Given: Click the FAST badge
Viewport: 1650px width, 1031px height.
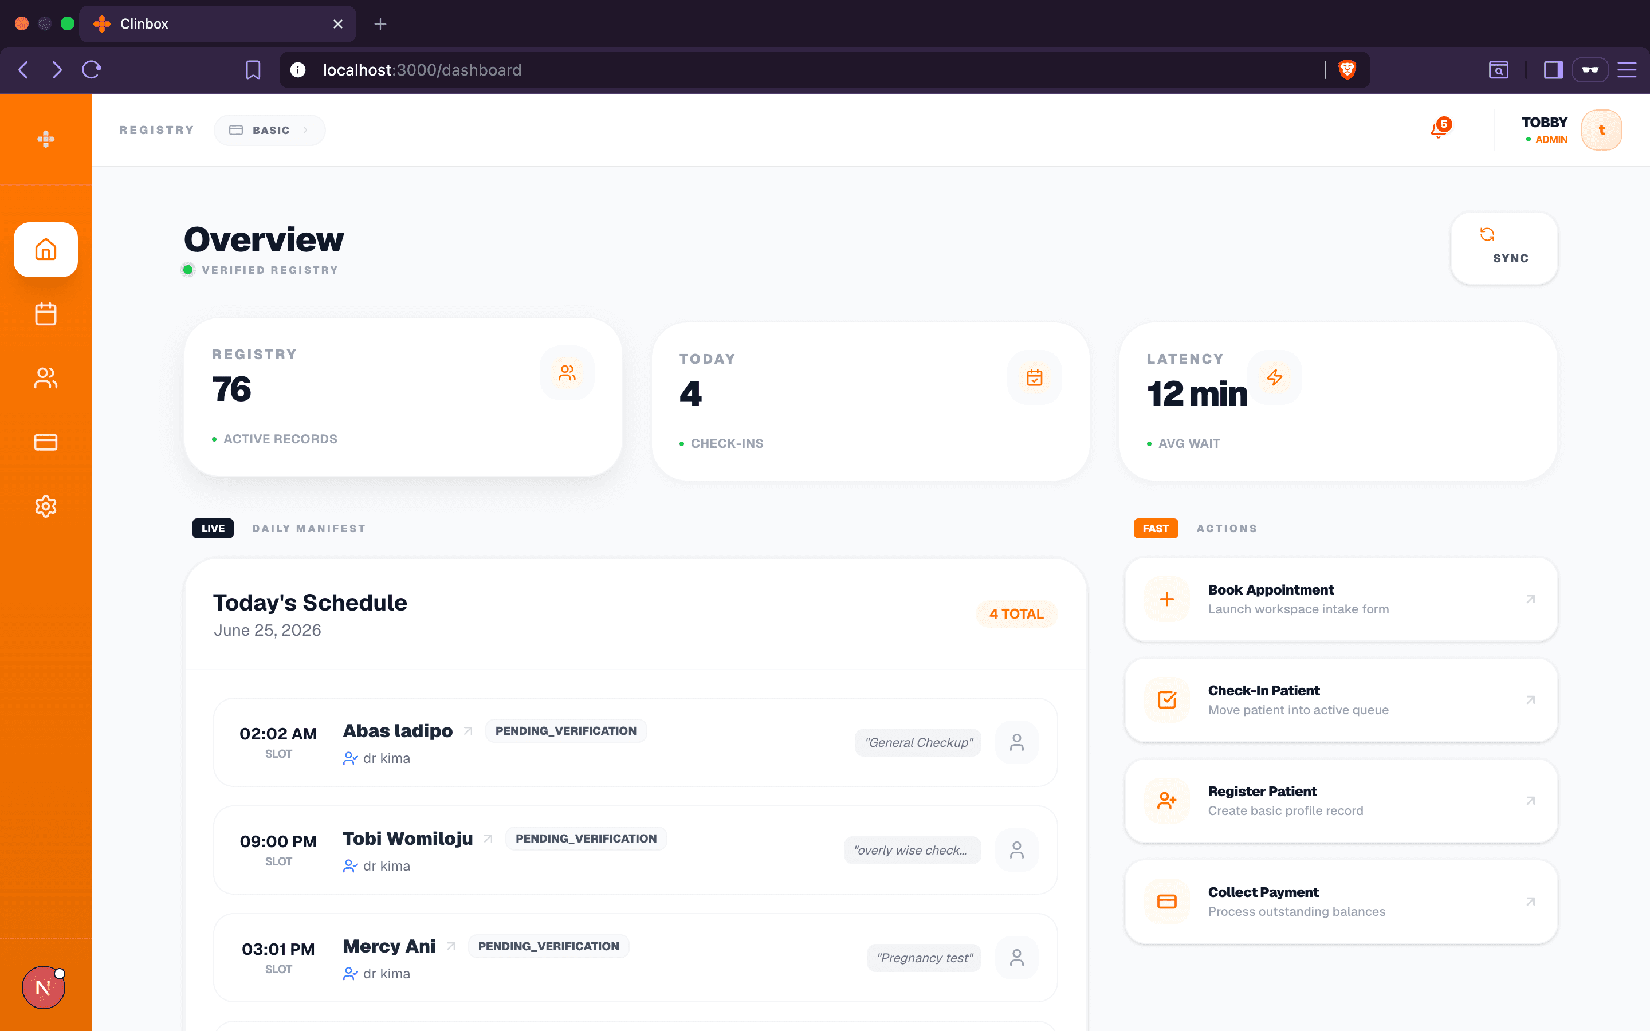Looking at the screenshot, I should [1156, 529].
